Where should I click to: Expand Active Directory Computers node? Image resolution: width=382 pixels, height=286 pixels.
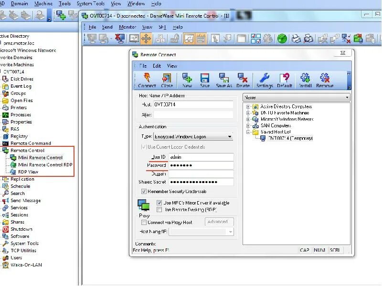coord(248,106)
